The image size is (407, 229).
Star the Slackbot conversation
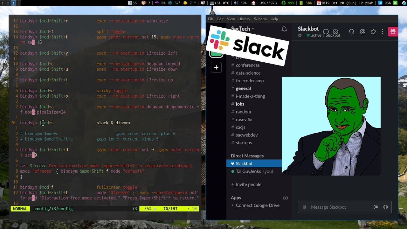tap(300, 35)
